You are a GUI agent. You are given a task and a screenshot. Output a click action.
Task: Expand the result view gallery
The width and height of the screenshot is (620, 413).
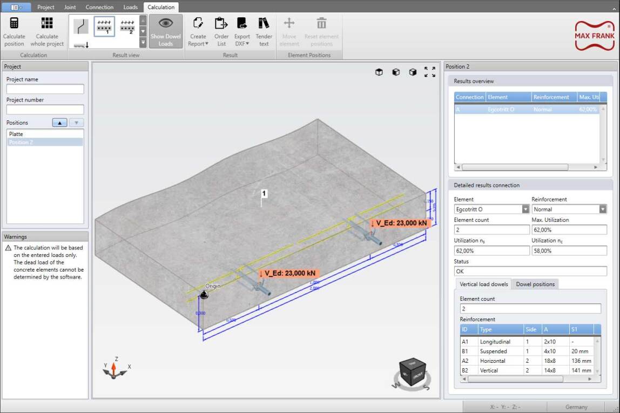tap(143, 42)
